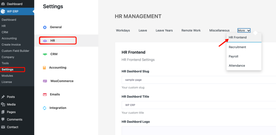Image resolution: width=276 pixels, height=135 pixels.
Task: Click the Posts pin icon in sidebar
Action: (3, 97)
